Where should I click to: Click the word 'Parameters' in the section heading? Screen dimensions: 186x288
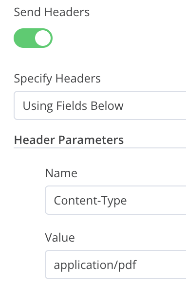click(x=91, y=140)
